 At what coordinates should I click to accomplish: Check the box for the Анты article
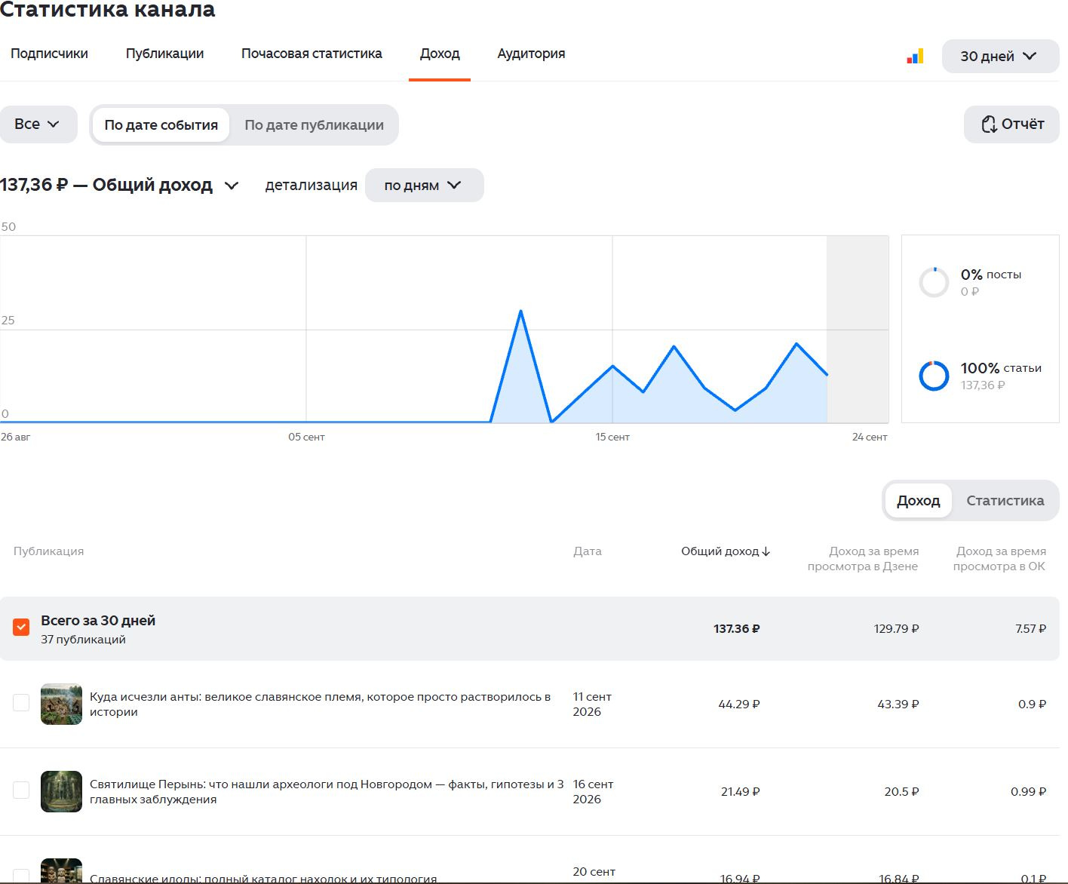pos(21,702)
